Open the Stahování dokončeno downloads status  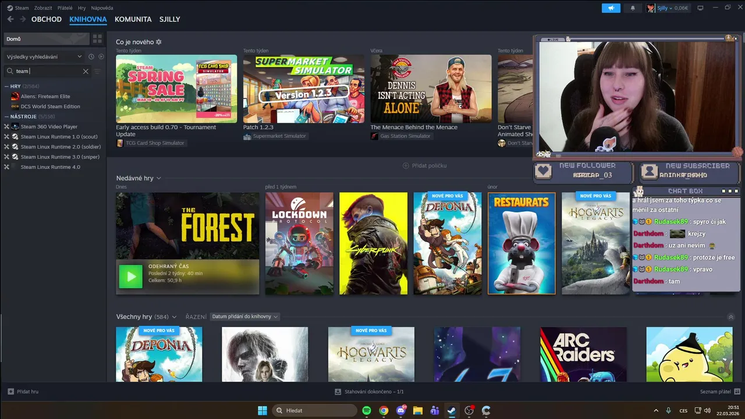pyautogui.click(x=370, y=392)
